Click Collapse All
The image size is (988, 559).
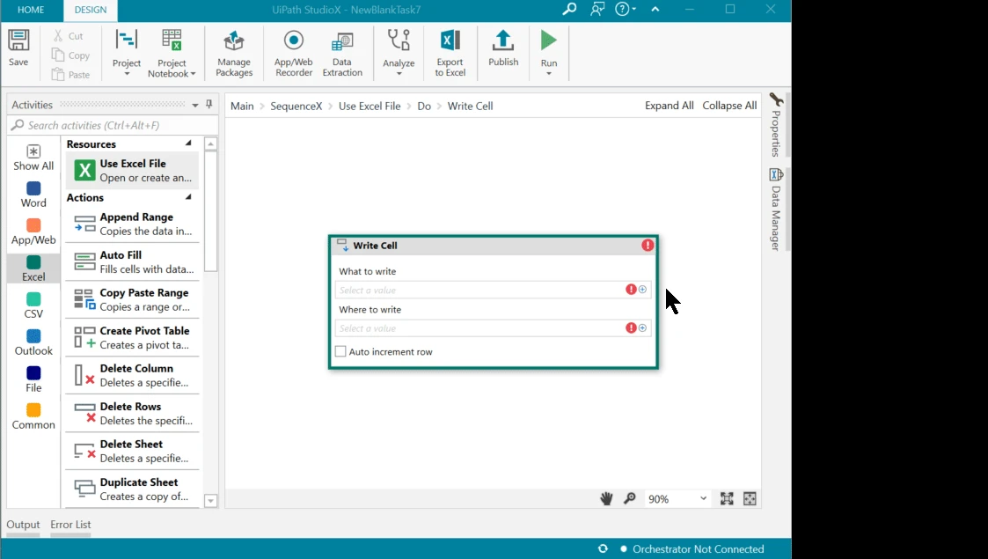pyautogui.click(x=729, y=106)
